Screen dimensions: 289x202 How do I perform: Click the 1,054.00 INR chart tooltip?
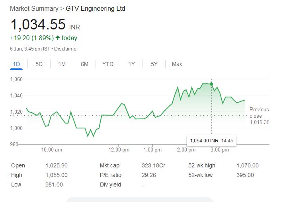click(x=211, y=140)
